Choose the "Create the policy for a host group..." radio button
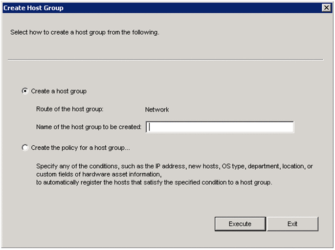 (25, 147)
